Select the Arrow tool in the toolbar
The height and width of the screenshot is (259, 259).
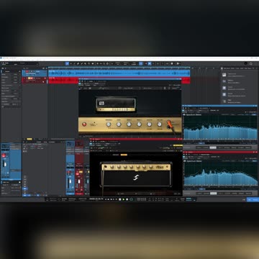67,63
